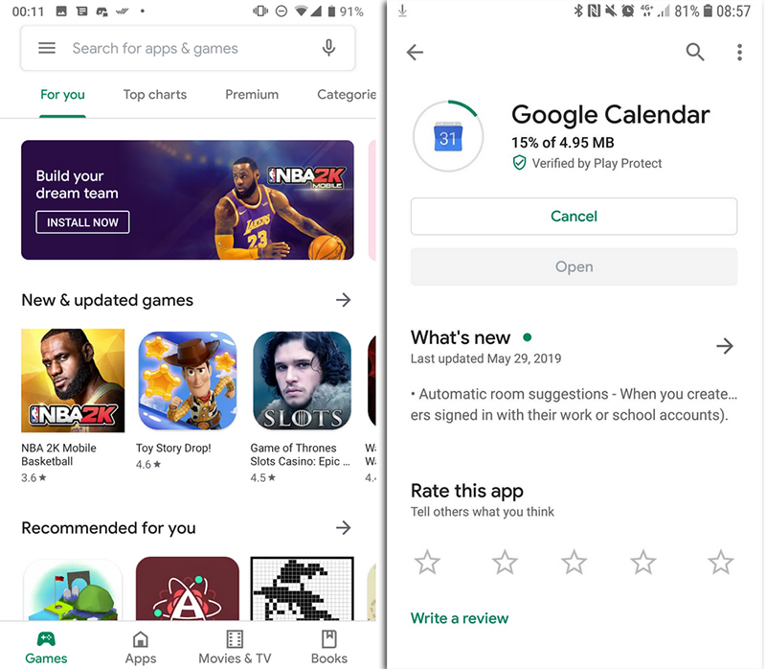The width and height of the screenshot is (766, 669).
Task: Go back using the arrow icon
Action: [415, 52]
